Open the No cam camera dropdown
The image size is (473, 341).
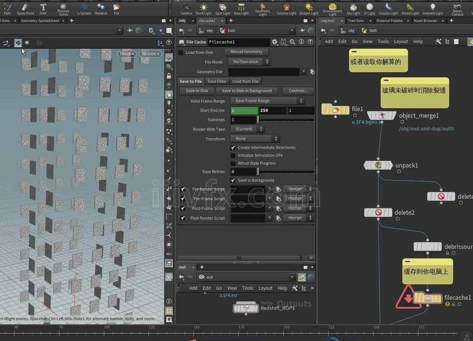150,54
